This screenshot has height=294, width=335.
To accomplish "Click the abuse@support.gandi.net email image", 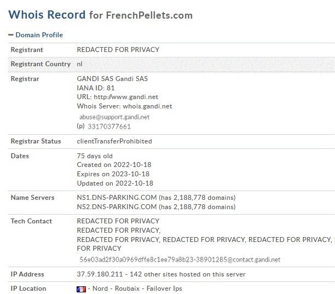I will click(x=114, y=117).
